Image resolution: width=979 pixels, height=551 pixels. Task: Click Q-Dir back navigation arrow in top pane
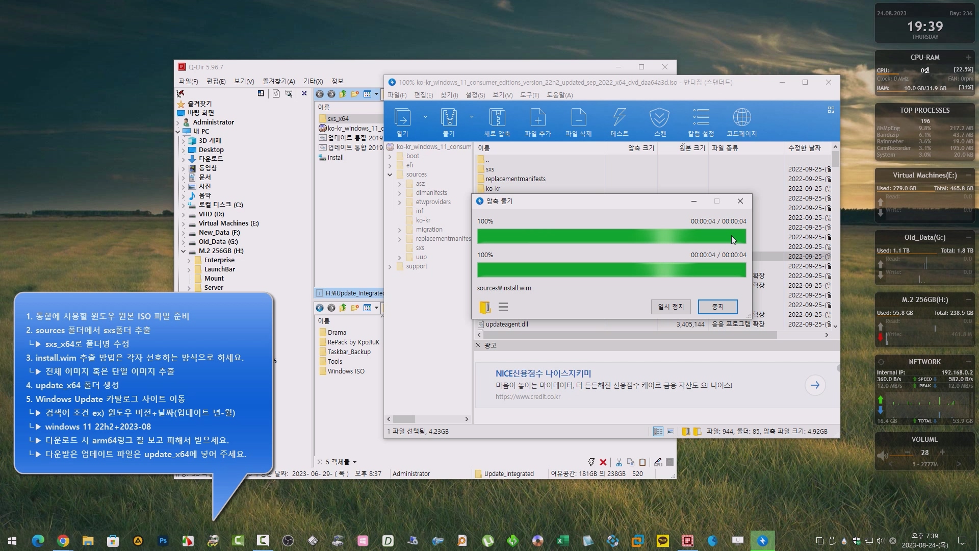(320, 94)
